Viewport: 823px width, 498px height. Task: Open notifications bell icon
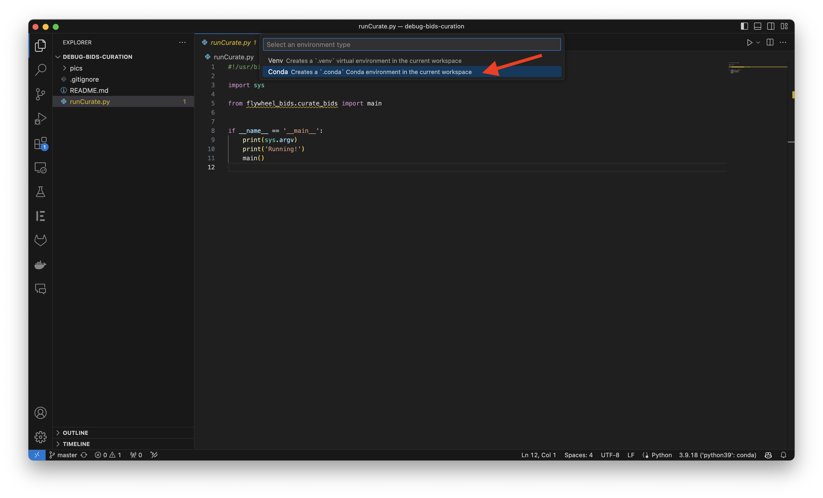click(783, 455)
